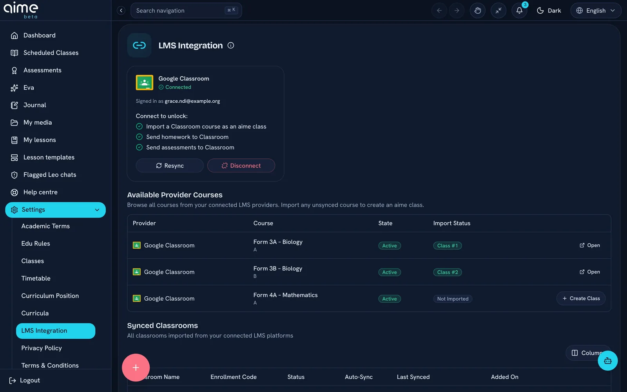Click the Eva sparkle icon
Screen dimensions: 627x392
pos(14,88)
